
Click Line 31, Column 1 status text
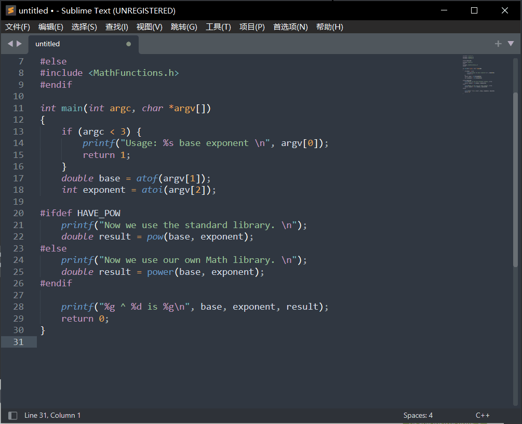52,415
